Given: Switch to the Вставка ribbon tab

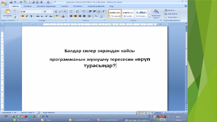Looking at the screenshot, I should pos(27,6).
